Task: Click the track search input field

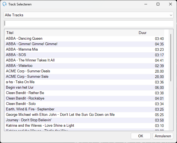Action: pos(88,23)
